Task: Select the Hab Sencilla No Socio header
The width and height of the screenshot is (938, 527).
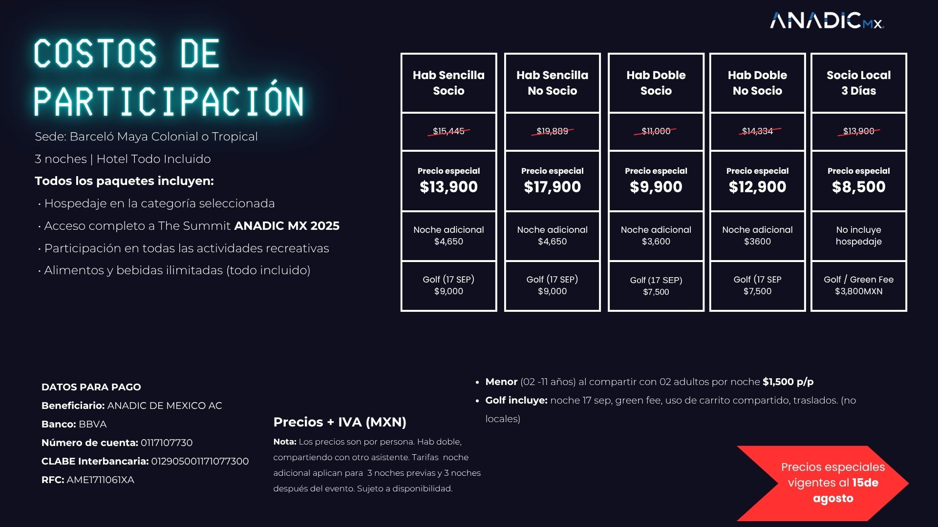Action: click(x=552, y=83)
